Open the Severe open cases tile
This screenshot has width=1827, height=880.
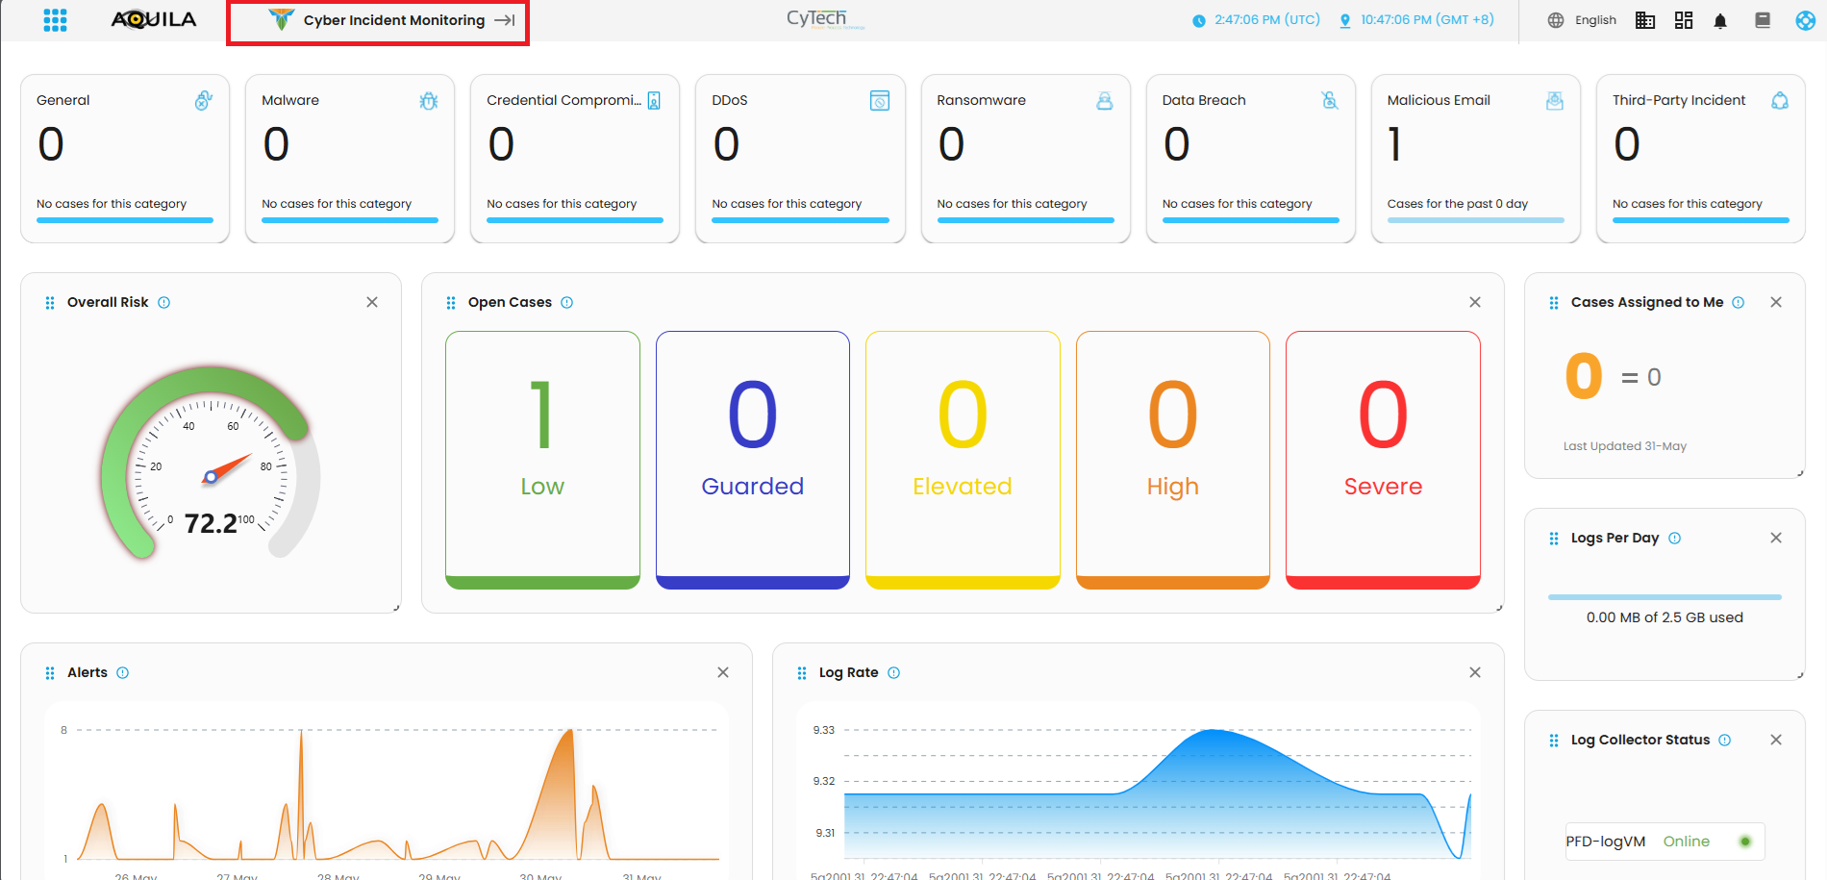tap(1383, 459)
